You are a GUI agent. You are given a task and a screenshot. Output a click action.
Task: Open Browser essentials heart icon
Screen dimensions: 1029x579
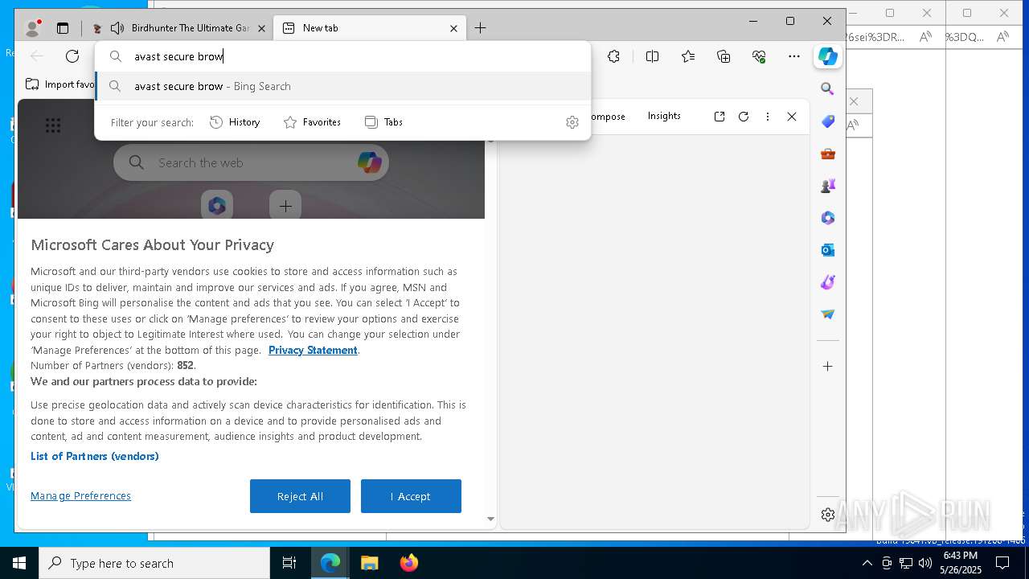pyautogui.click(x=759, y=56)
